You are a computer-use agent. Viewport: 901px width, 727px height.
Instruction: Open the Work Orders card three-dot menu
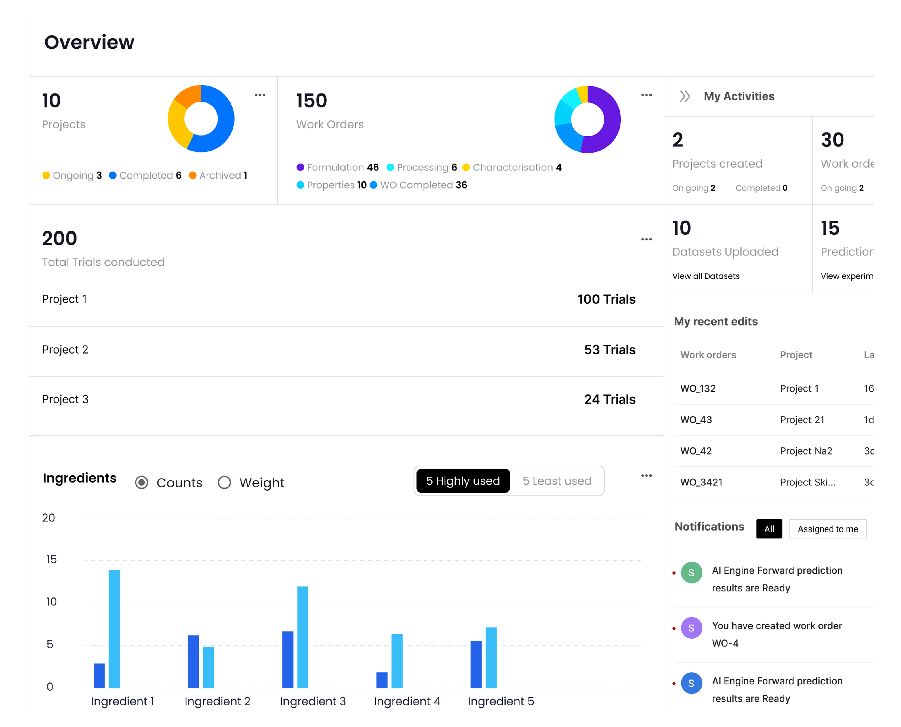[646, 95]
